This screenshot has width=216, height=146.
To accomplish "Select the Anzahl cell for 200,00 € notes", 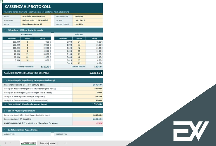I will [27, 45].
